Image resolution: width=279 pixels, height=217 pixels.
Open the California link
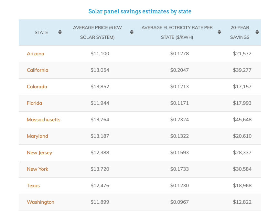[38, 70]
